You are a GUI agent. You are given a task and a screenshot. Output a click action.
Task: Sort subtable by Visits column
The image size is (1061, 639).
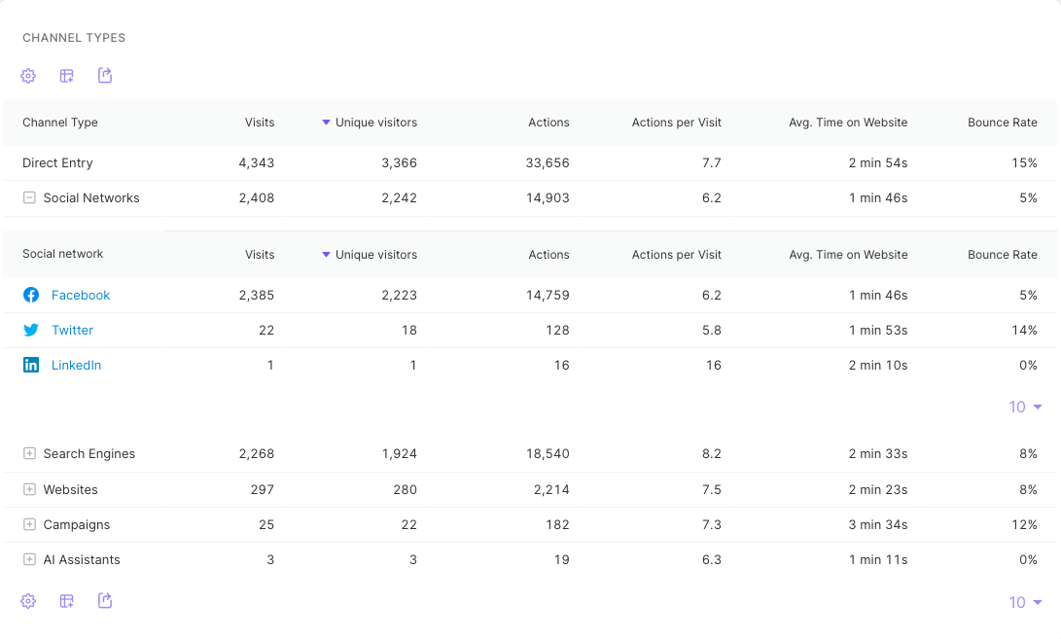[x=260, y=255]
